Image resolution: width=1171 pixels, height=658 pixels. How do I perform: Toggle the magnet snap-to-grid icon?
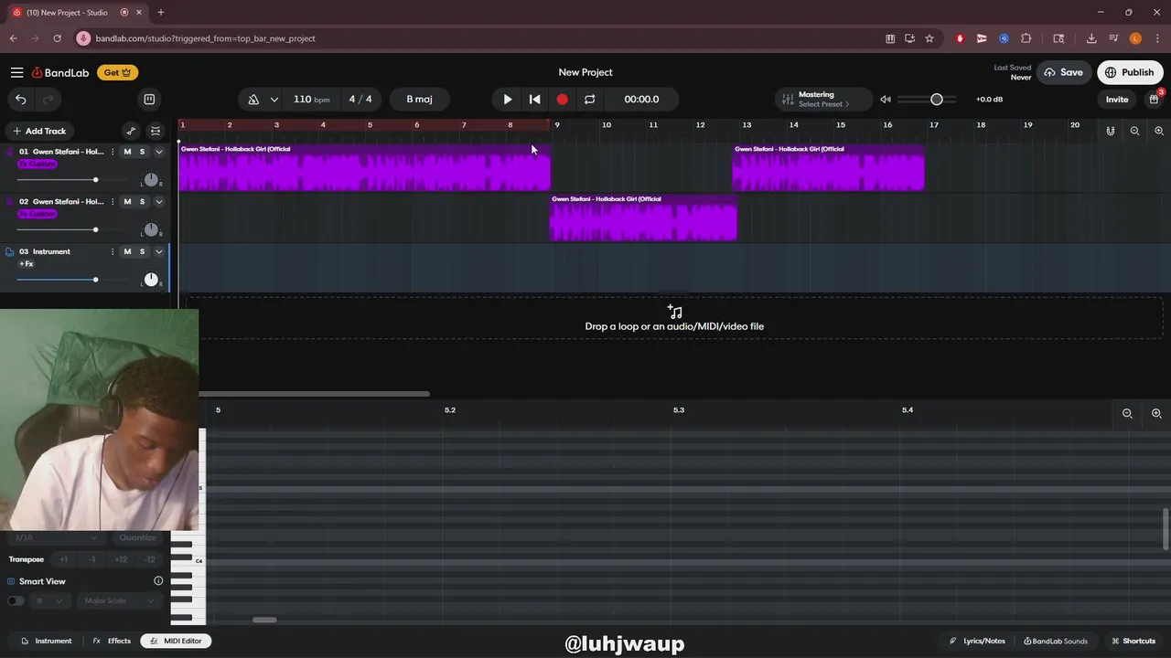1110,131
